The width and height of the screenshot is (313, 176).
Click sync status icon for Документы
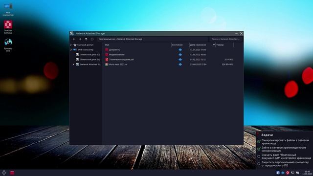click(180, 50)
